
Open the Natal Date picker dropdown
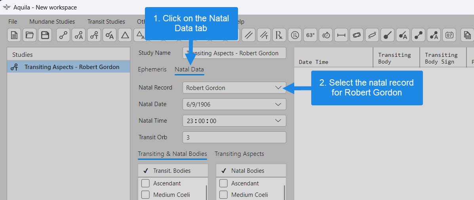278,105
